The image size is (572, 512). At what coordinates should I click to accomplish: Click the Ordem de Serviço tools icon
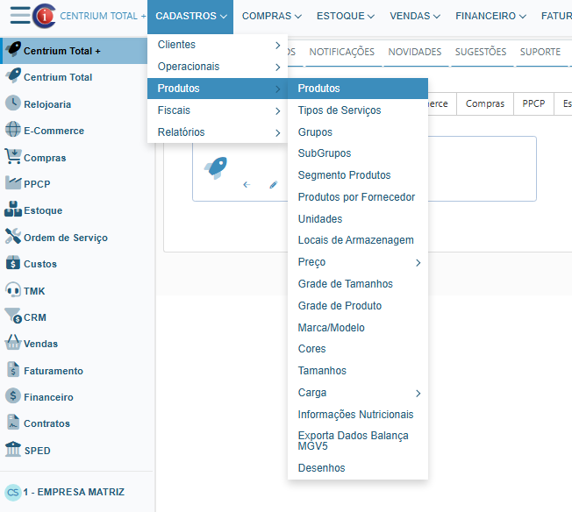coord(13,237)
